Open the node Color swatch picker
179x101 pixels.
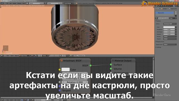pos(65,70)
